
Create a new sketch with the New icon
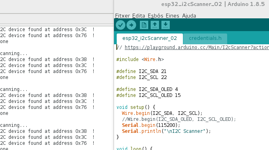144,25
